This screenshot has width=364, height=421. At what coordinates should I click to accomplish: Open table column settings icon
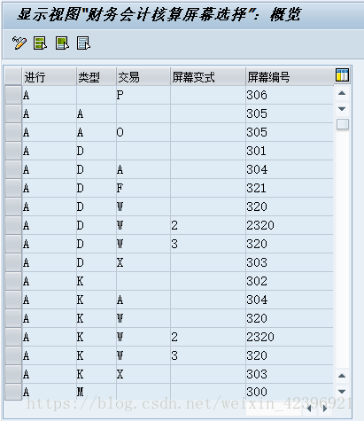coord(342,74)
